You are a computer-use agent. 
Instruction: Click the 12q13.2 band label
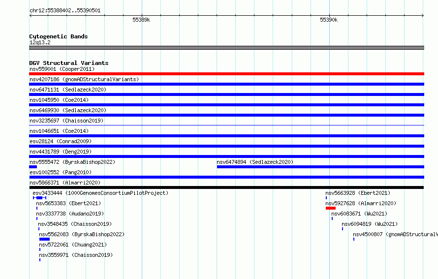[40, 42]
